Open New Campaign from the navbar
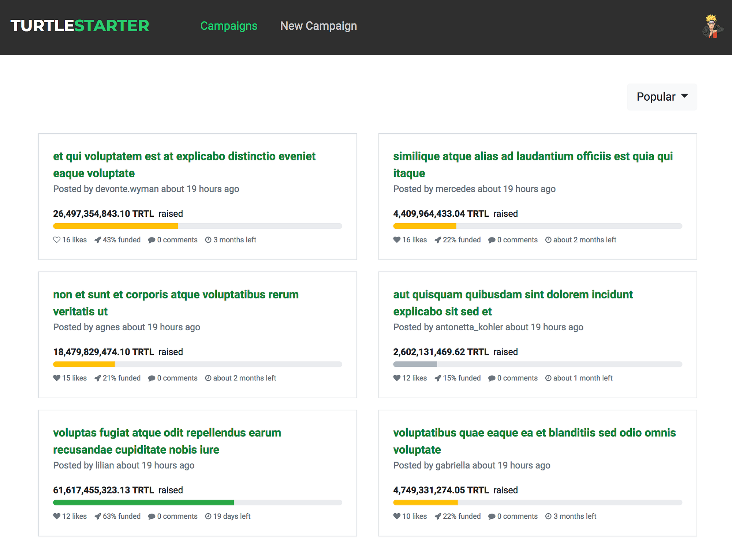 click(318, 26)
